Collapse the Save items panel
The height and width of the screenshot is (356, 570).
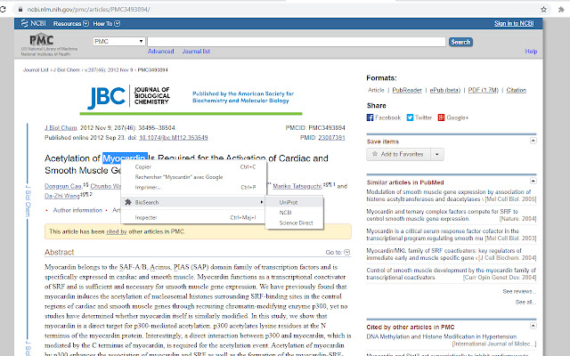(533, 141)
